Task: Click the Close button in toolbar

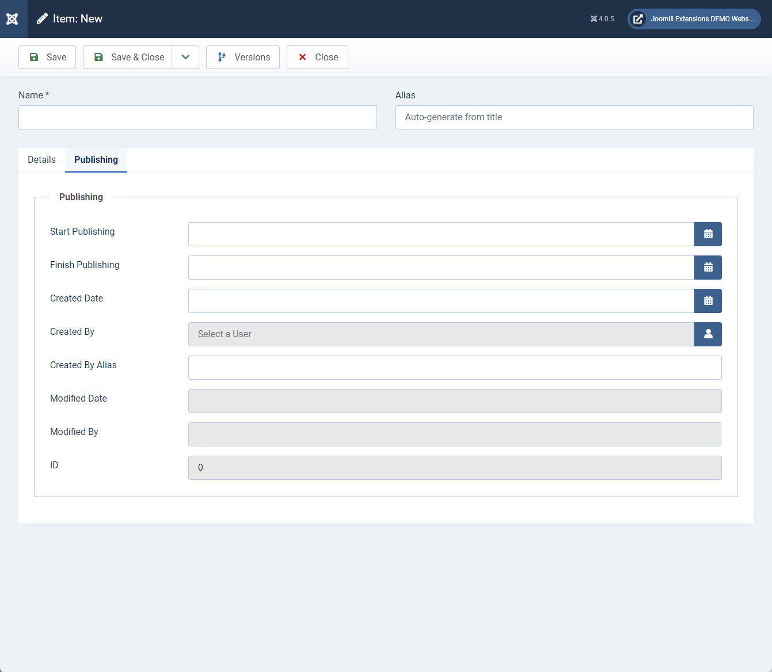Action: click(x=317, y=58)
